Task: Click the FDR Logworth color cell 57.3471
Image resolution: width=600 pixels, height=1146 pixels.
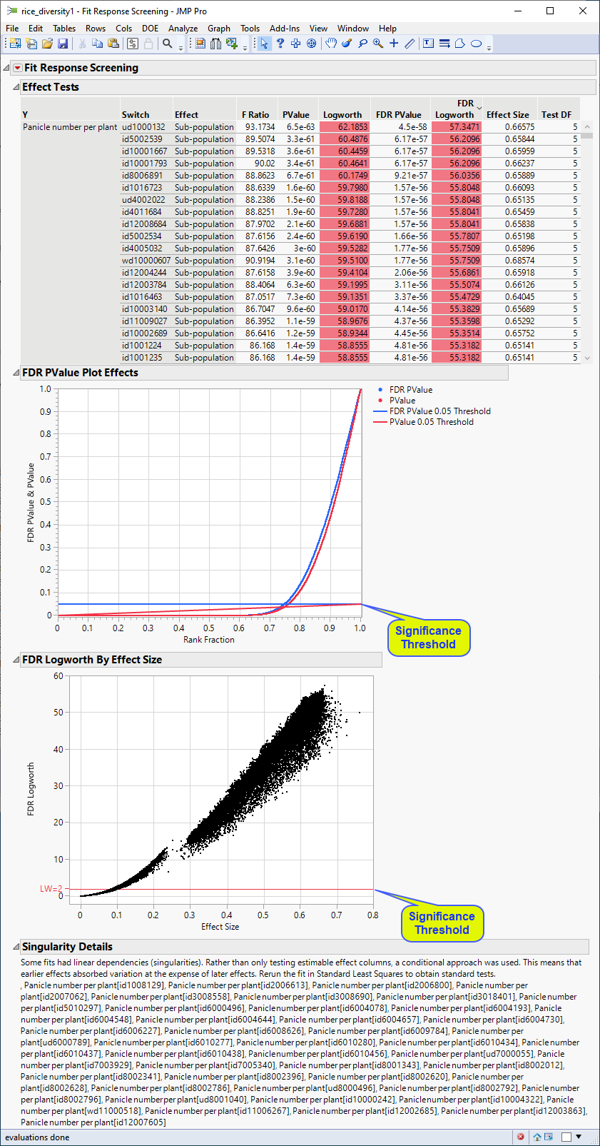Action: coord(457,127)
